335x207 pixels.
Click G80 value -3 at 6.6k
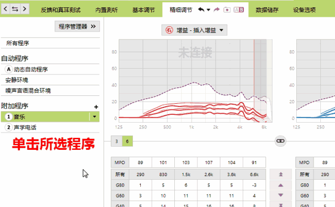pyautogui.click(x=254, y=185)
